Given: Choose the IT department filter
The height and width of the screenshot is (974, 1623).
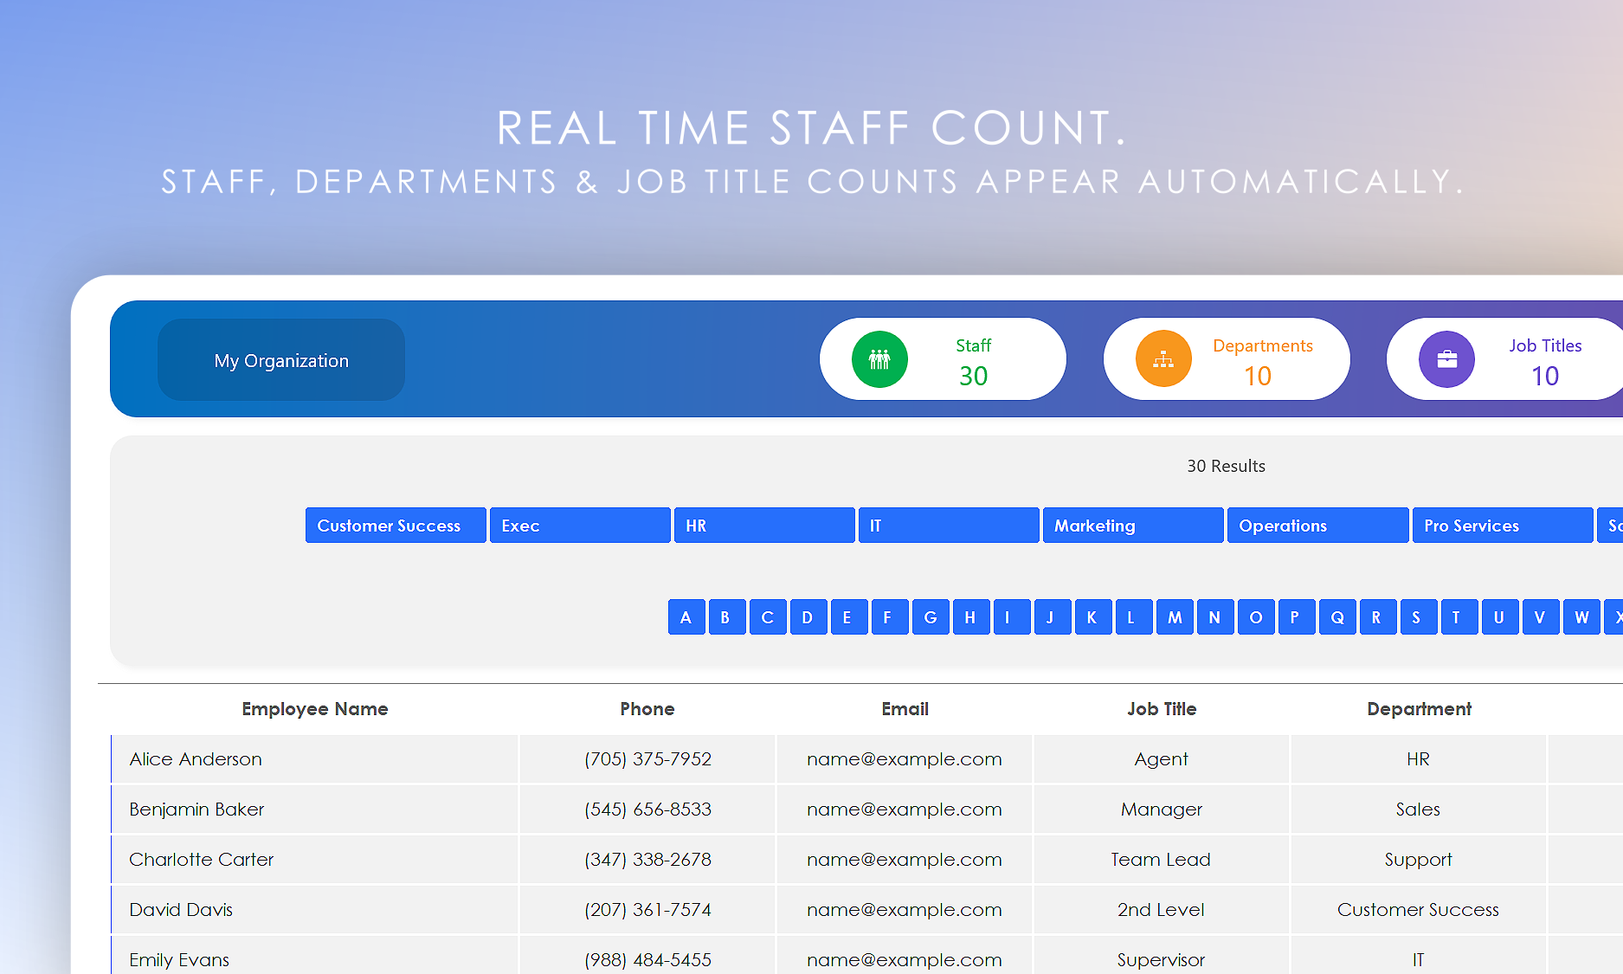Looking at the screenshot, I should point(949,526).
